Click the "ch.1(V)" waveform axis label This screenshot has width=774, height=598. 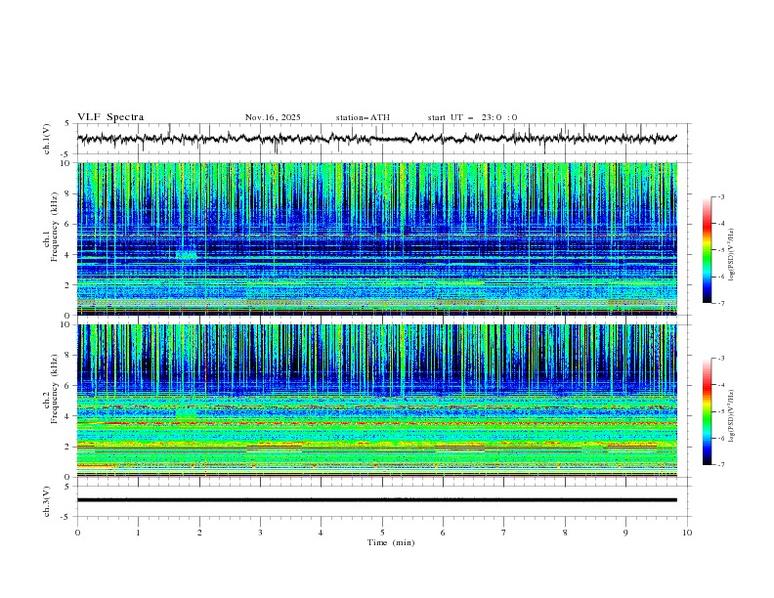(47, 139)
